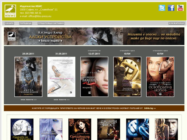Image resolution: width=187 pixels, height=140 pixels.
Task: Open the ПОРЕДИЦИ menu item
Action: [25, 23]
